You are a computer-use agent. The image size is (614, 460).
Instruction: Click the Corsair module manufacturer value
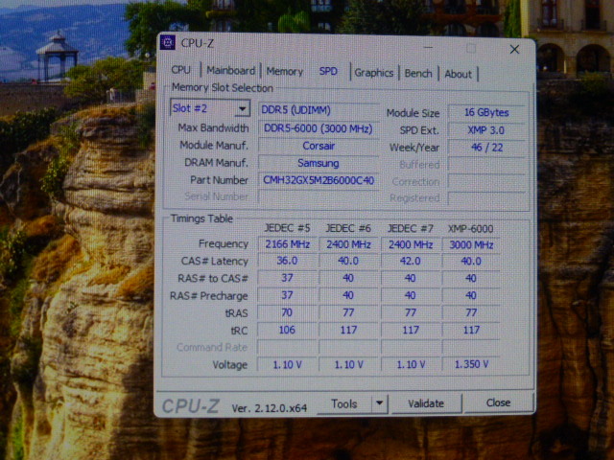pyautogui.click(x=318, y=146)
